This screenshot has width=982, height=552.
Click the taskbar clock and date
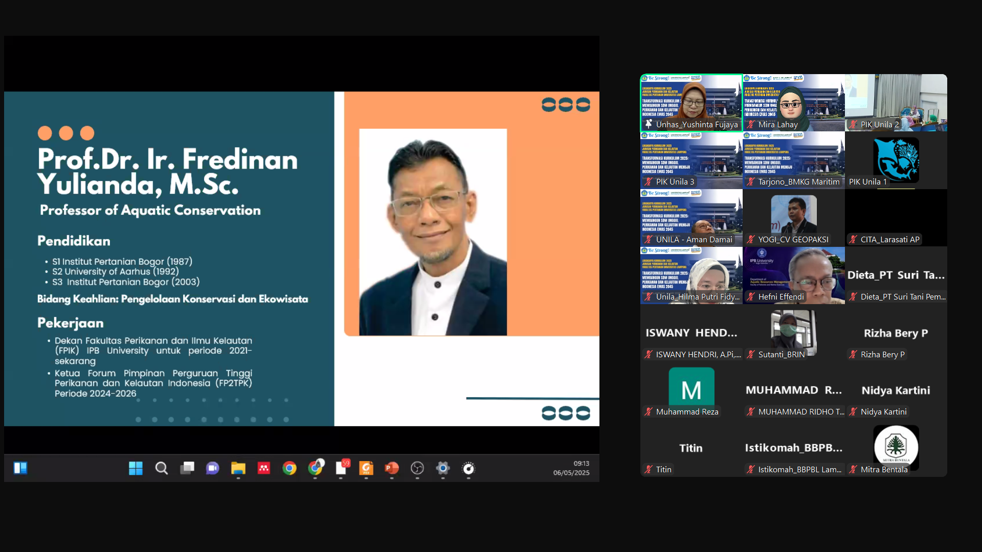pyautogui.click(x=571, y=468)
